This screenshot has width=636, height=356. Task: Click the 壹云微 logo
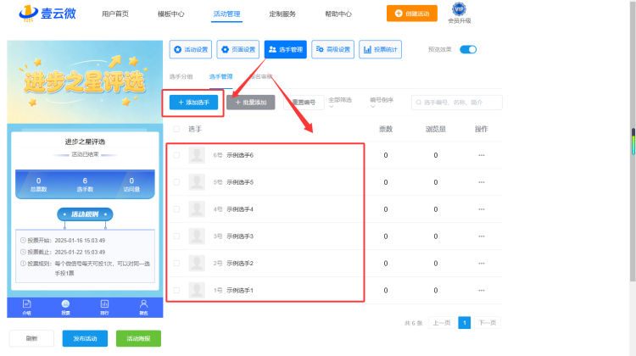[47, 13]
